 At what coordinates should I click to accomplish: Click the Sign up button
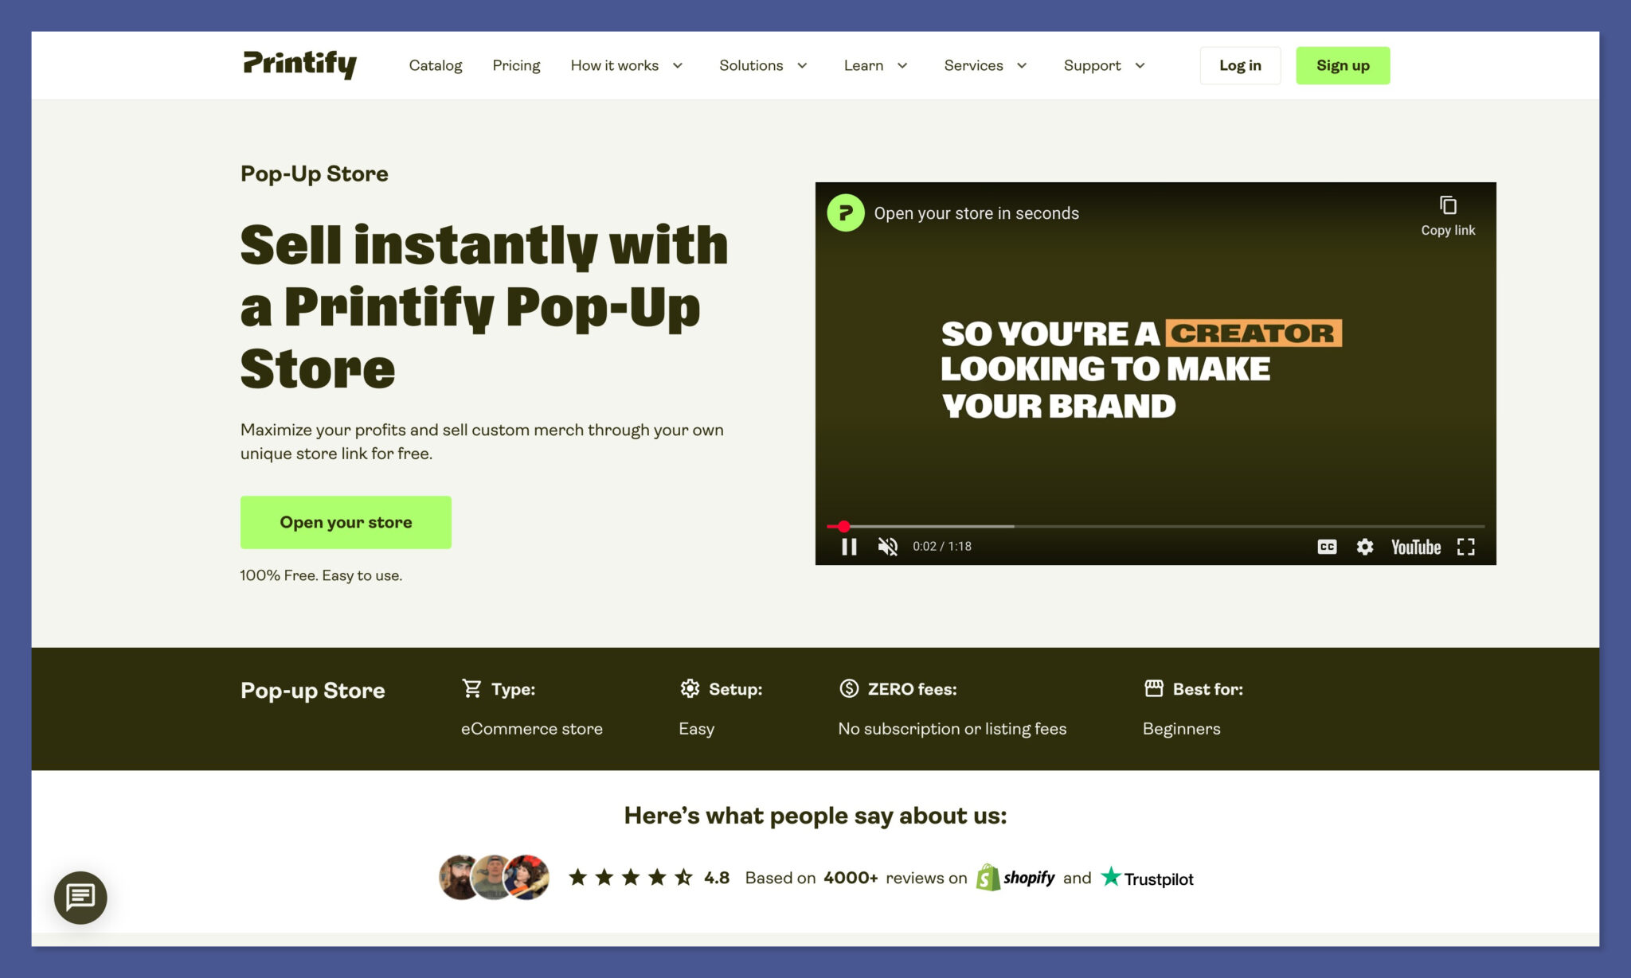click(1343, 65)
